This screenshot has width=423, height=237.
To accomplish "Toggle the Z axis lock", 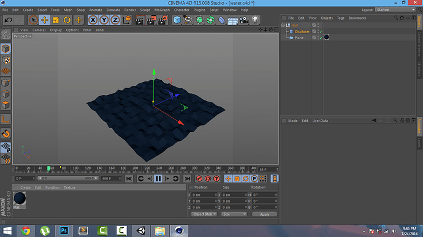I will coord(115,20).
